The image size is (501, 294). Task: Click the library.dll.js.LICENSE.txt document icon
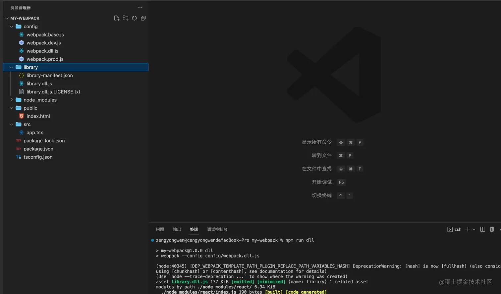[x=22, y=92]
